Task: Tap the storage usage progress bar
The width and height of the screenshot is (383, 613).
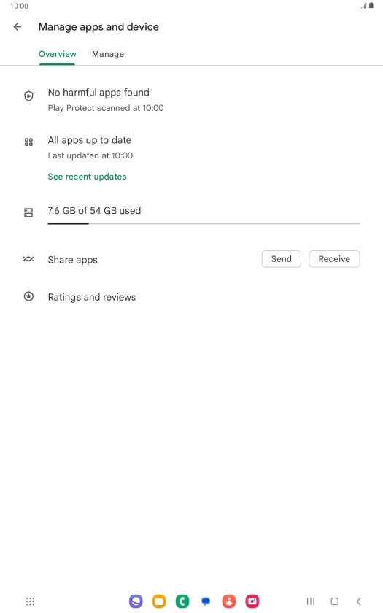Action: 204,223
